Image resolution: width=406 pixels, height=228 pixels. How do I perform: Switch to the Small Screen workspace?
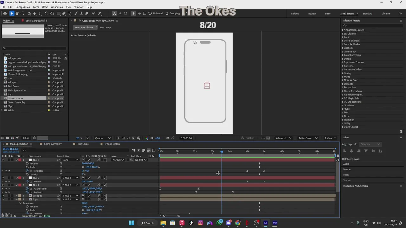pos(347,14)
